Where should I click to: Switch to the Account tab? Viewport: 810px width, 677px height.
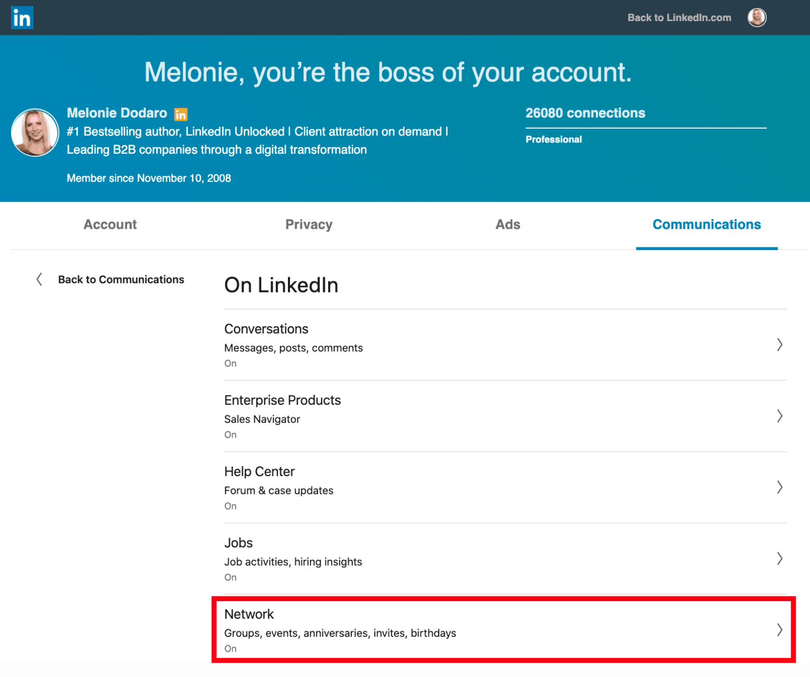click(110, 225)
